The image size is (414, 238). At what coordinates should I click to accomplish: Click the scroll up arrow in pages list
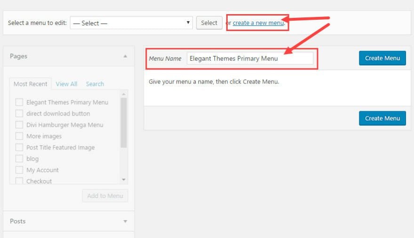click(x=124, y=94)
